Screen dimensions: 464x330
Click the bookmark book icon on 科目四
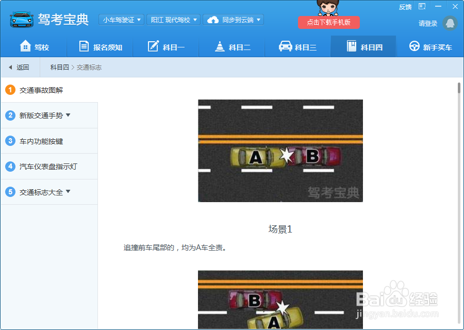[352, 46]
